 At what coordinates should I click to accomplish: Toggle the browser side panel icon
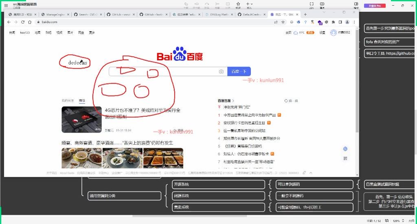340,22
